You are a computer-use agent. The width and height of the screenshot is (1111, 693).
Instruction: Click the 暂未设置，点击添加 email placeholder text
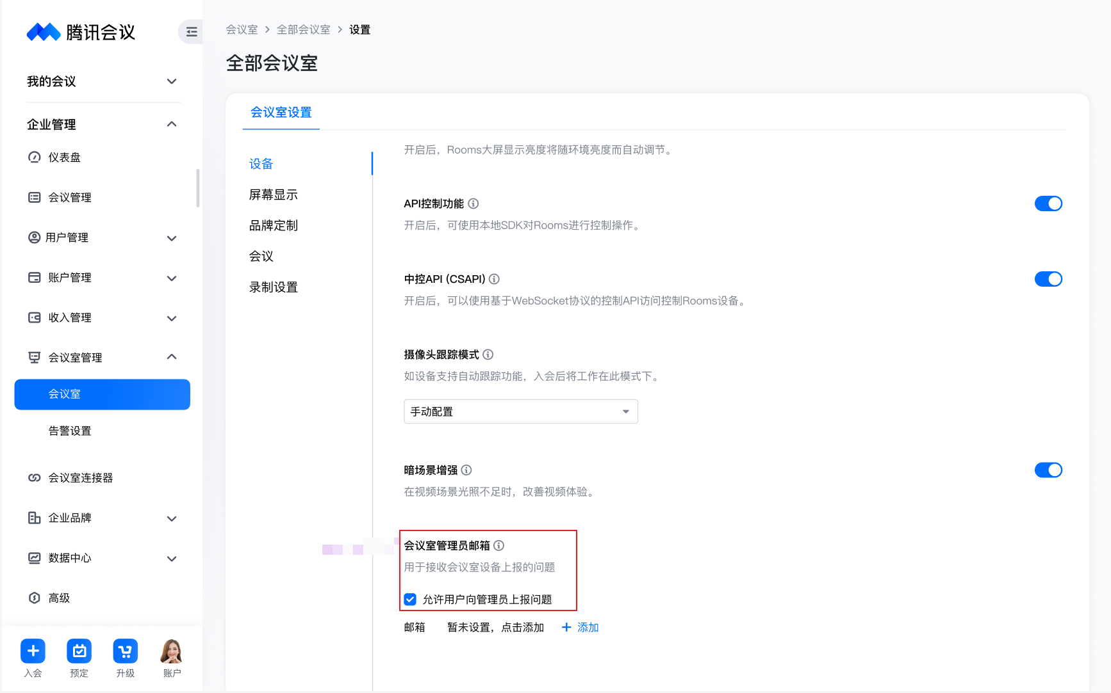point(495,628)
